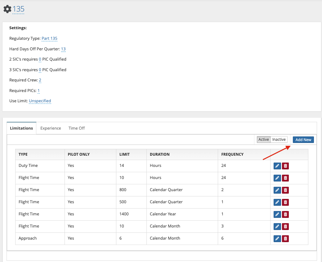Click the settings gear icon beside 135

pyautogui.click(x=7, y=9)
